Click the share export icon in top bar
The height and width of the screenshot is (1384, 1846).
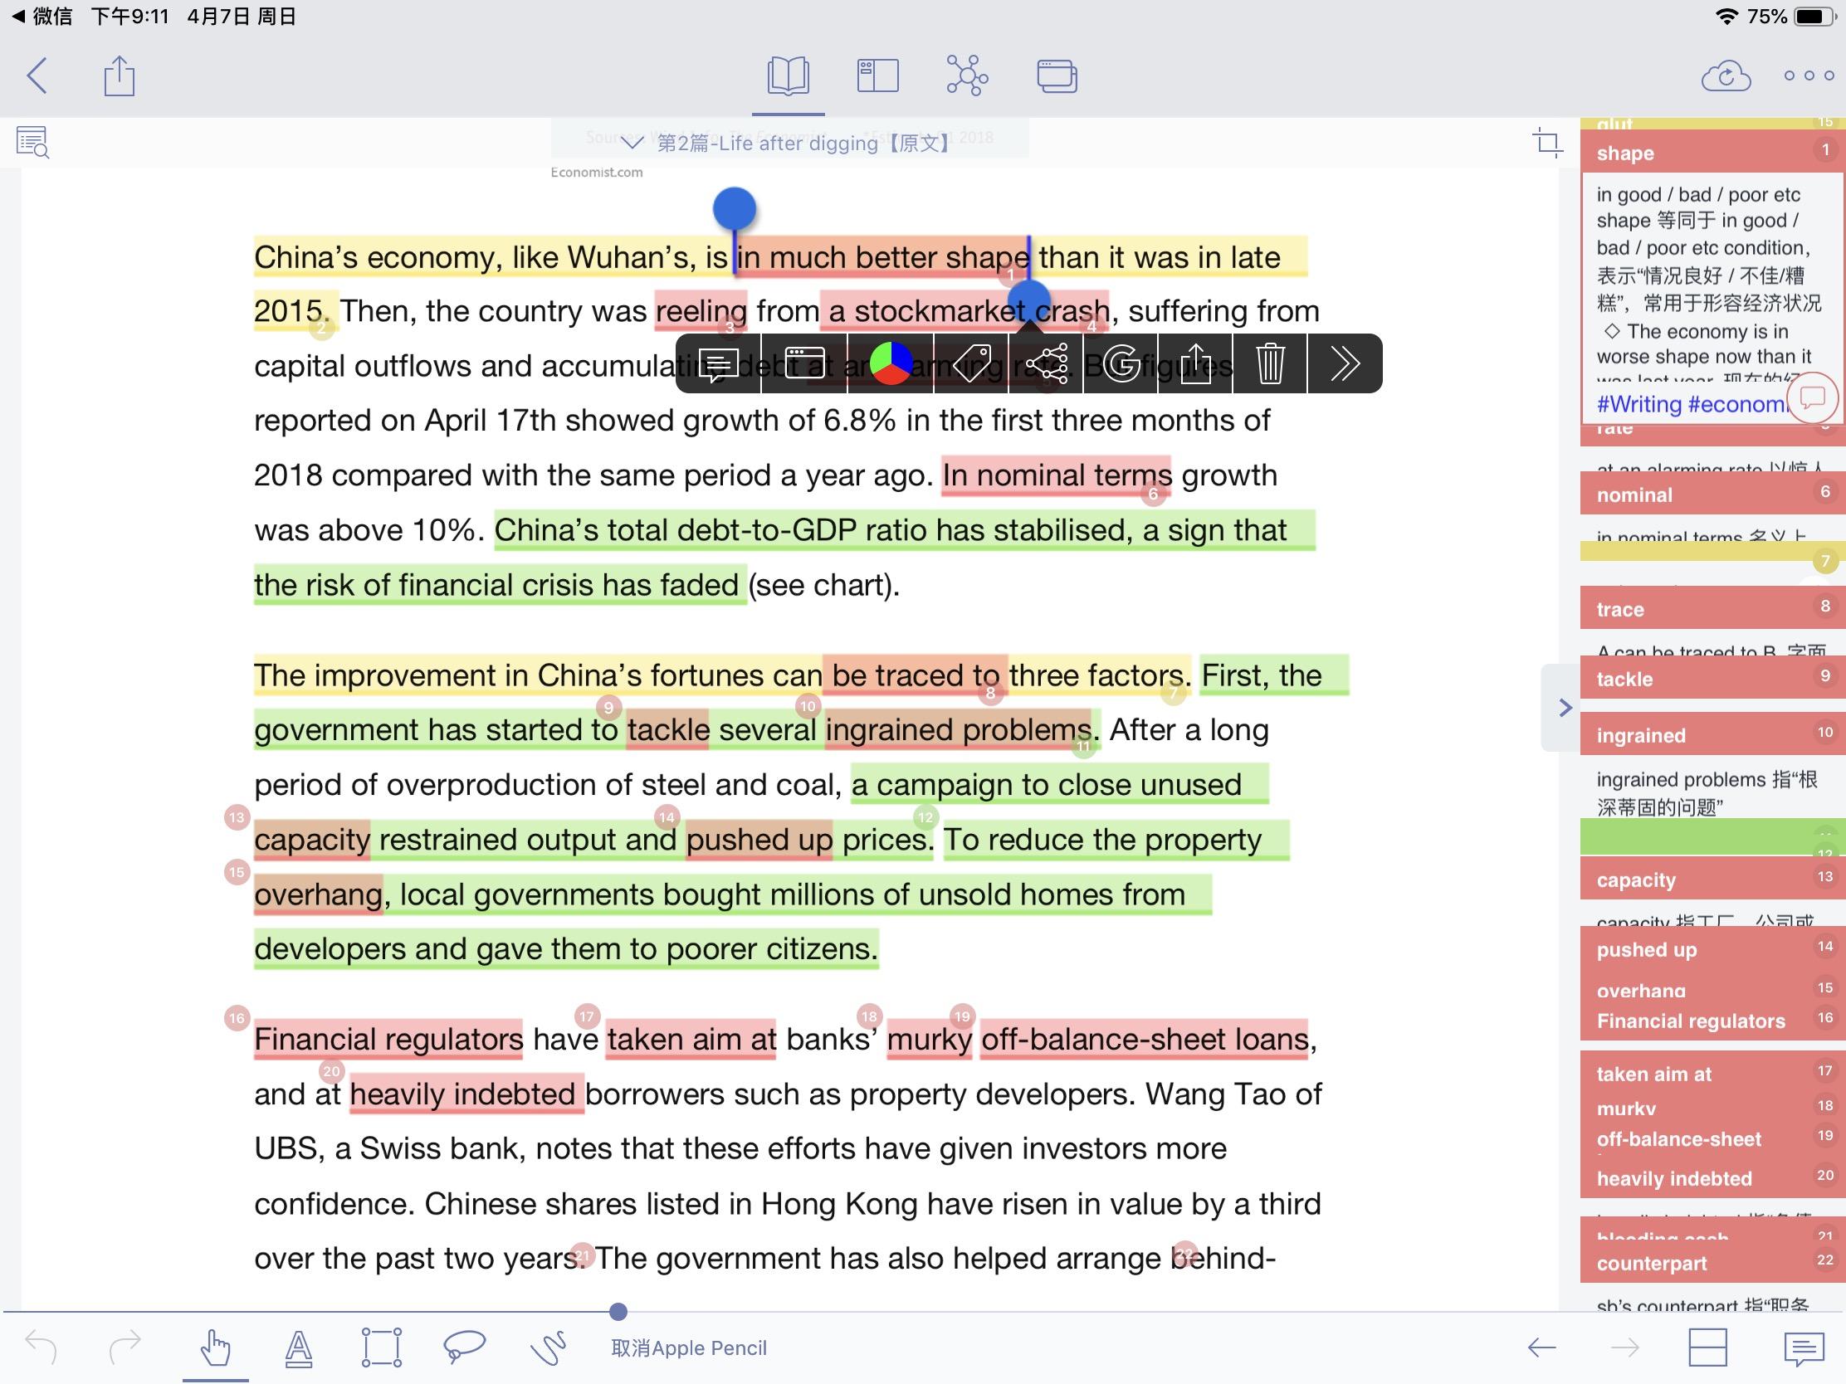(120, 76)
